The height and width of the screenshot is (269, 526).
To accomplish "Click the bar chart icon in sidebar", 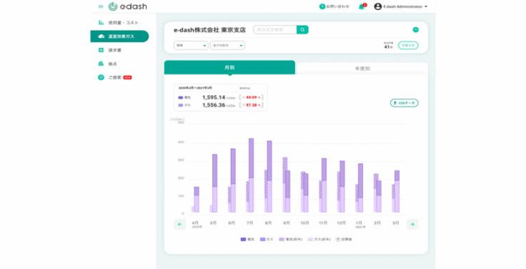I will 101,22.
